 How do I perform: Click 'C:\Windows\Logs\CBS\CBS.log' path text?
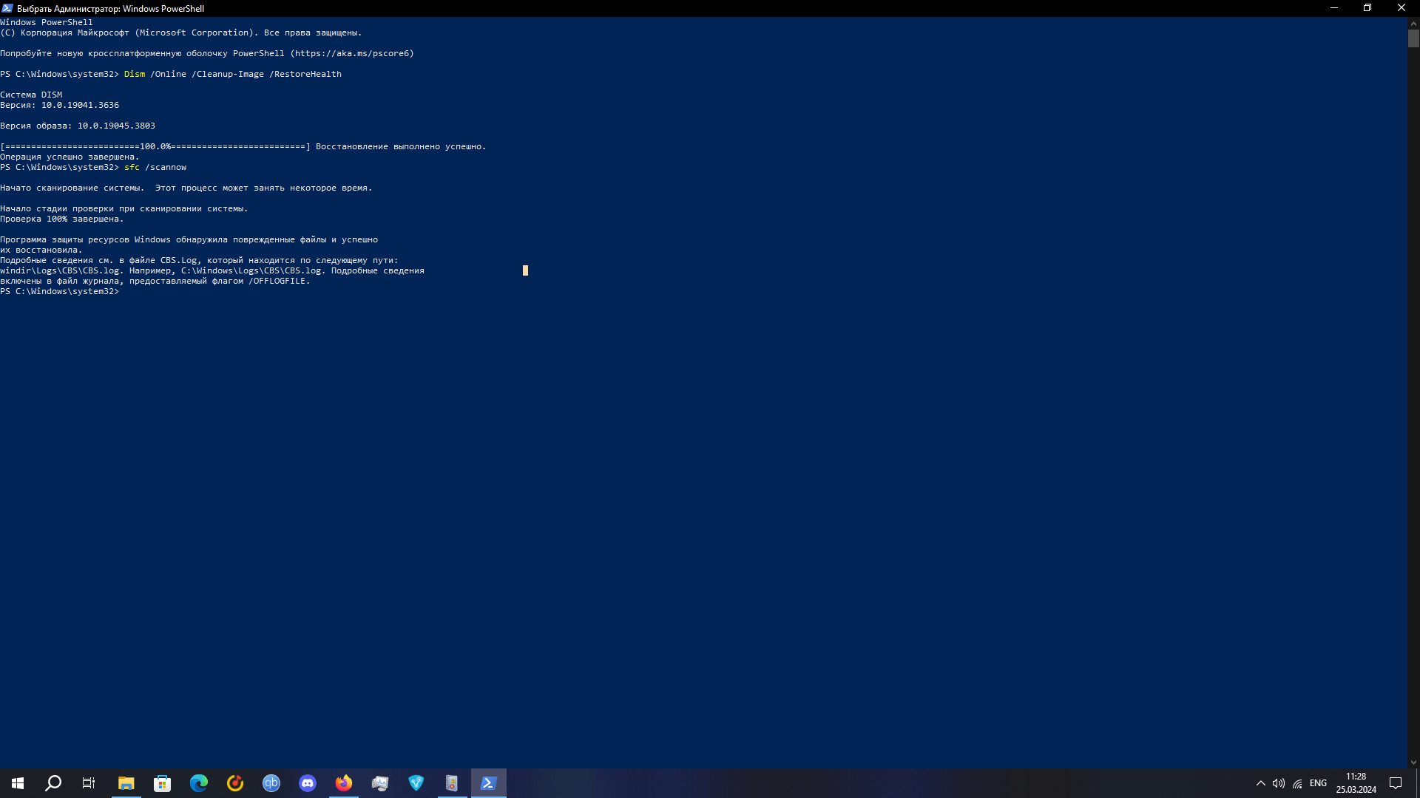tap(251, 271)
